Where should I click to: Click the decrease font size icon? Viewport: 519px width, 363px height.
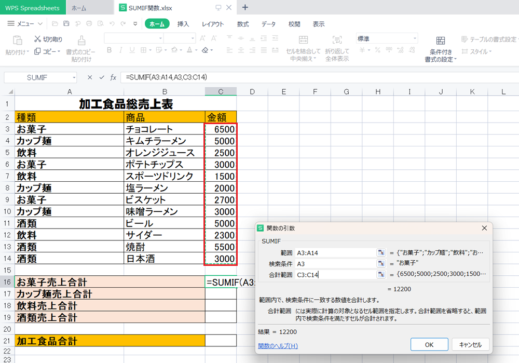(214, 38)
